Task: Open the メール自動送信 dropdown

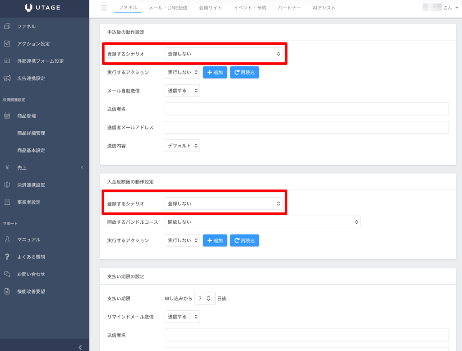Action: click(182, 91)
